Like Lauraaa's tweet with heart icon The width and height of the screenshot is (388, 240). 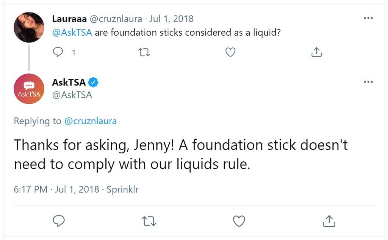click(230, 52)
